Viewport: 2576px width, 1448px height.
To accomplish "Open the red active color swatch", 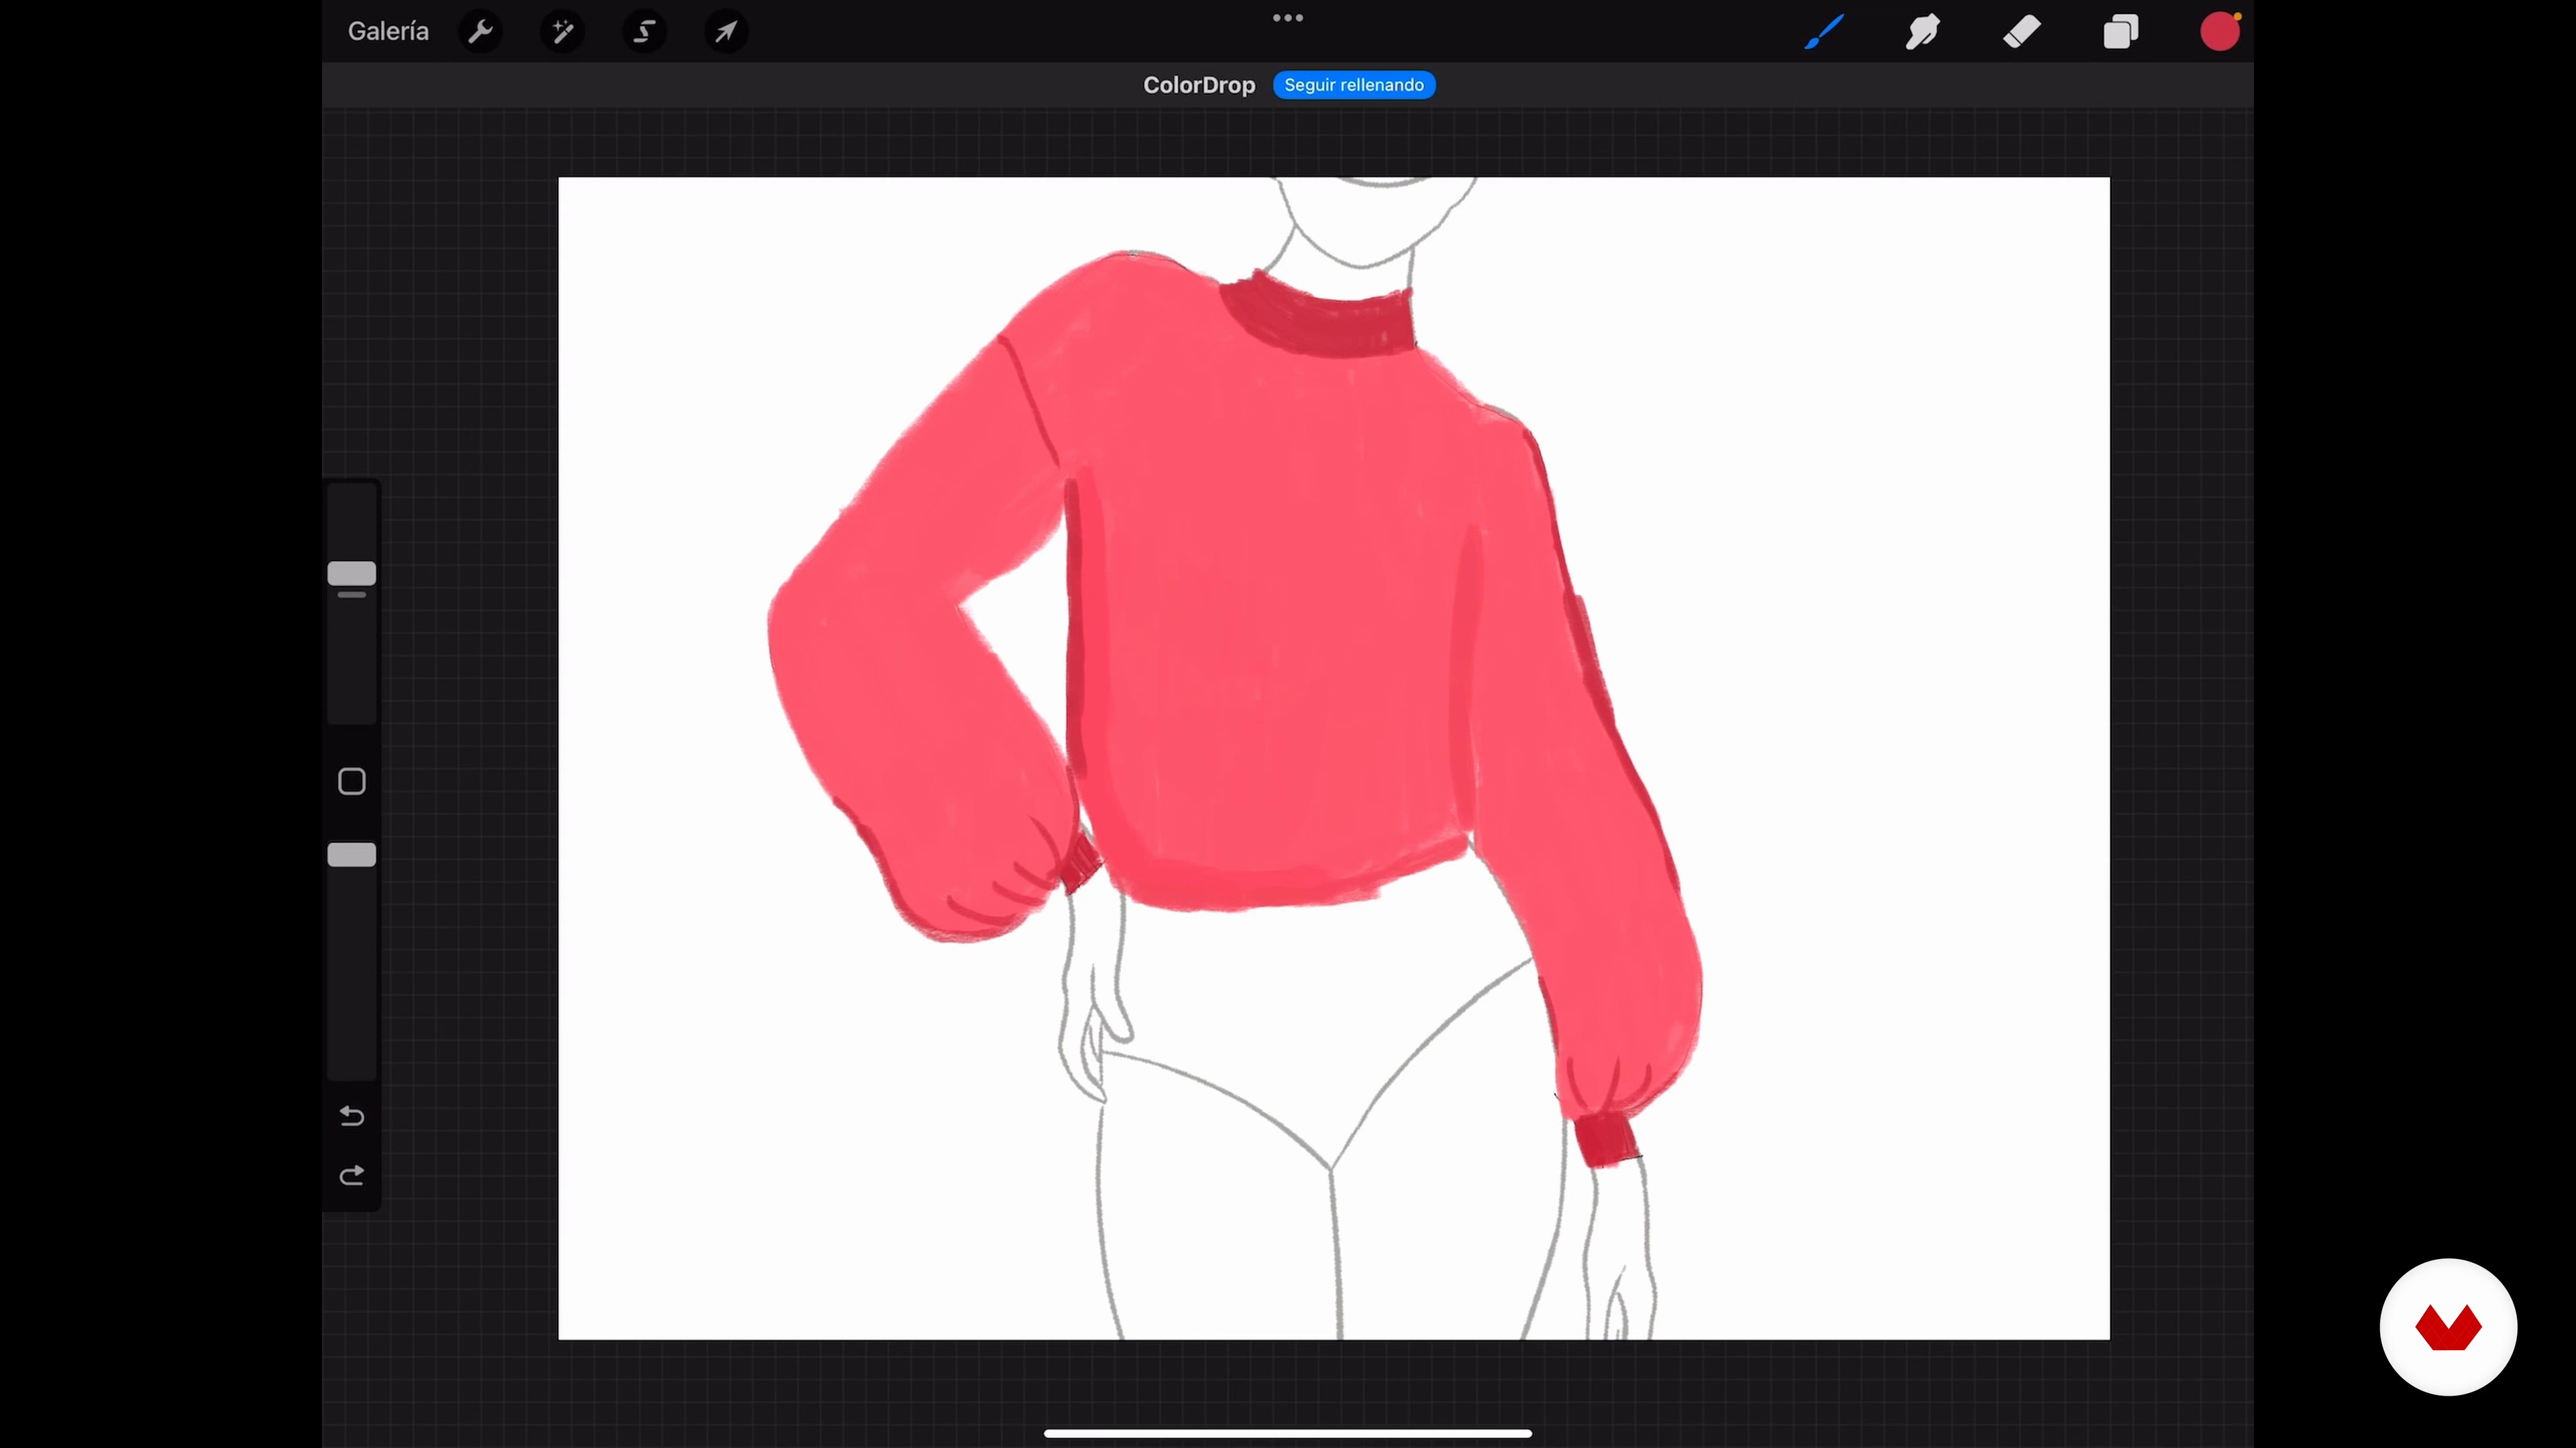I will pos(2220,32).
